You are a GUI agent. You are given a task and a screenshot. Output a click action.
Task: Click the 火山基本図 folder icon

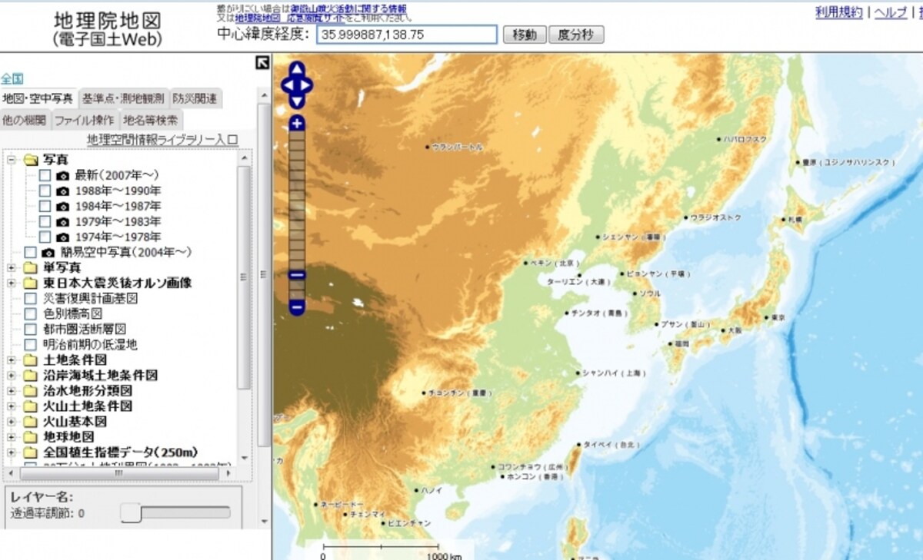31,422
